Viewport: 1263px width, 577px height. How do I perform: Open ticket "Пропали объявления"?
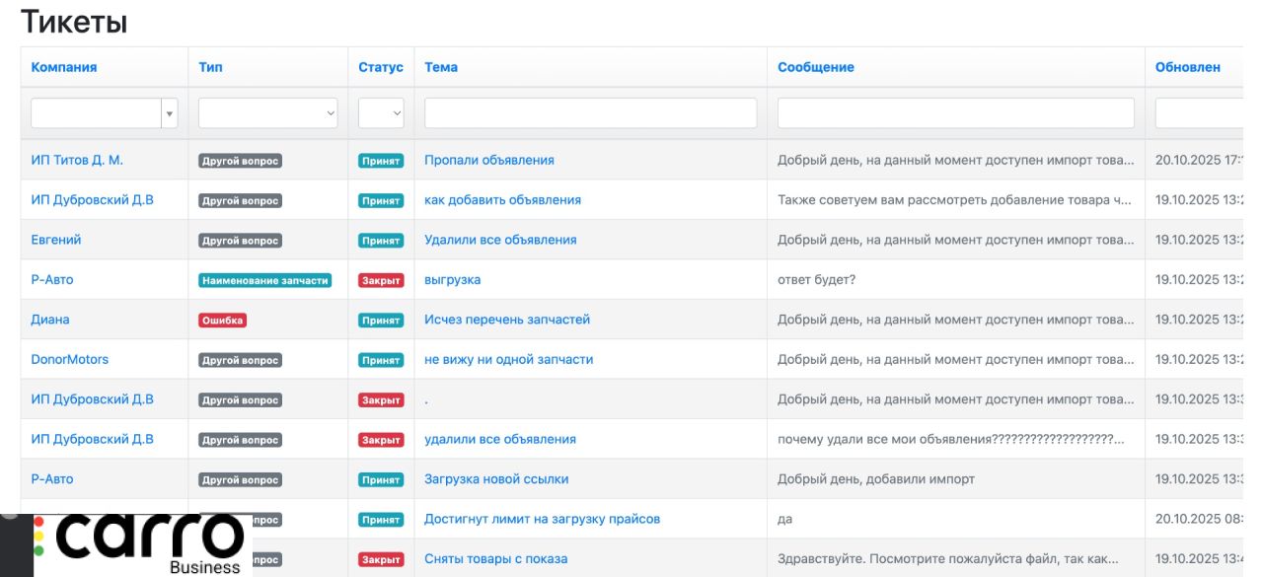[488, 160]
